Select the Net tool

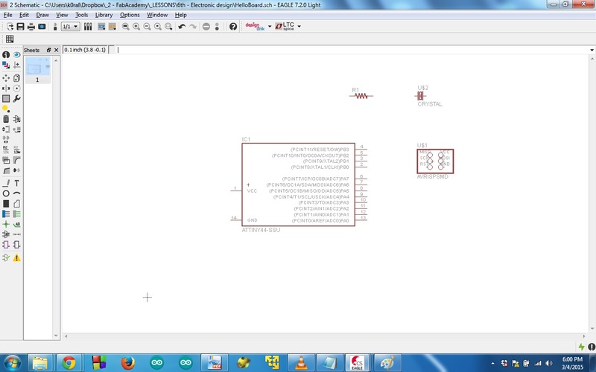pos(16,214)
